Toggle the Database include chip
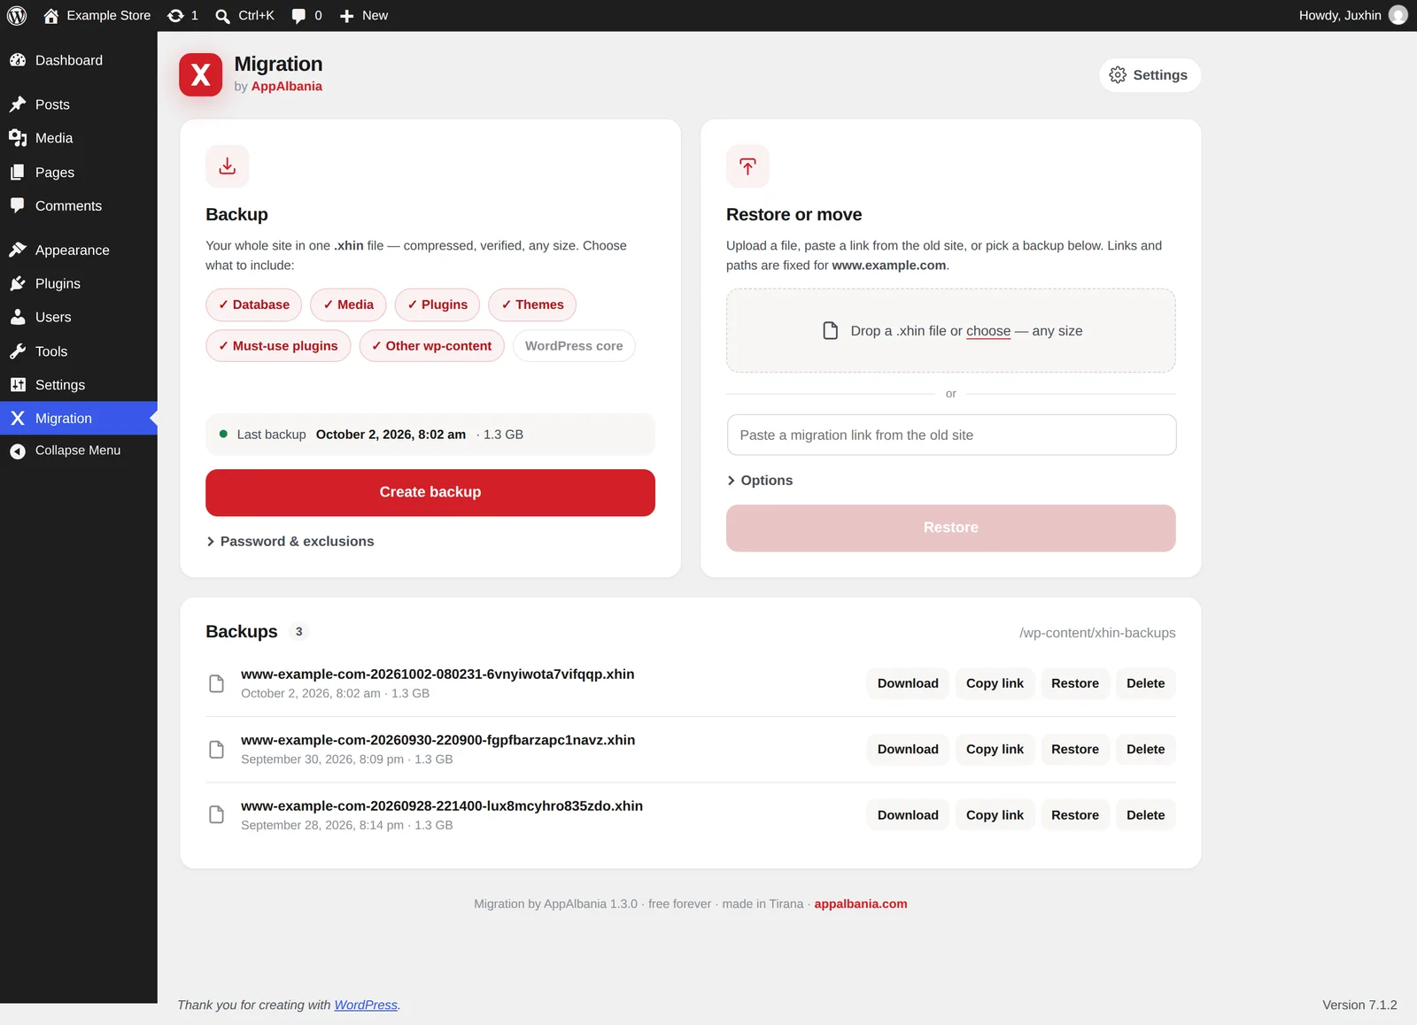This screenshot has width=1417, height=1025. (x=254, y=304)
